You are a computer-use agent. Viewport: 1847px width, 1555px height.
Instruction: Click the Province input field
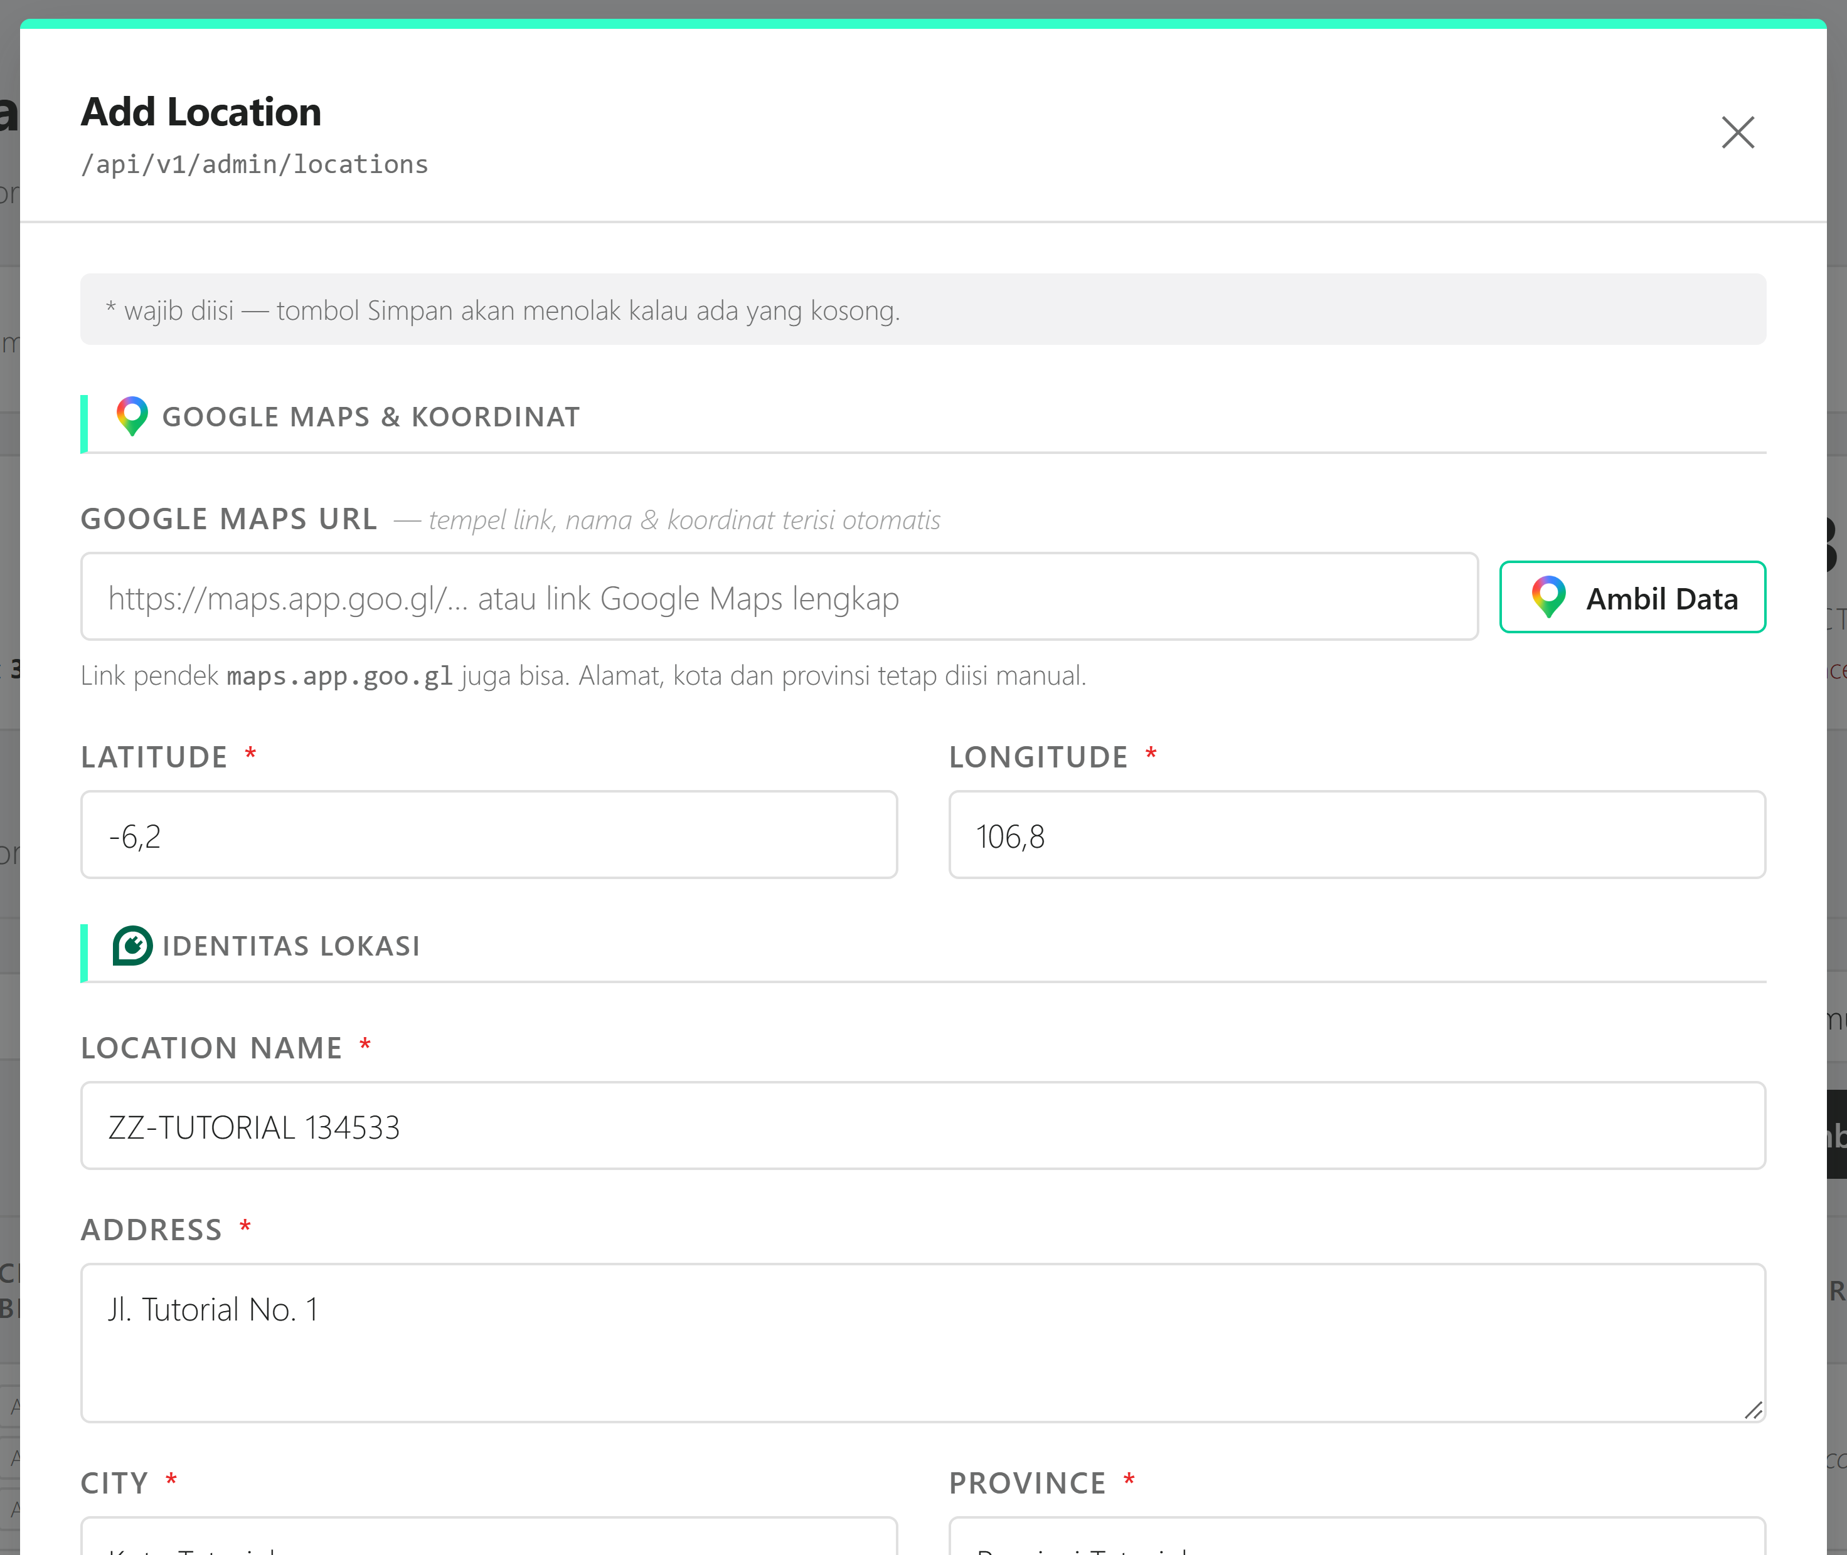point(1356,1536)
